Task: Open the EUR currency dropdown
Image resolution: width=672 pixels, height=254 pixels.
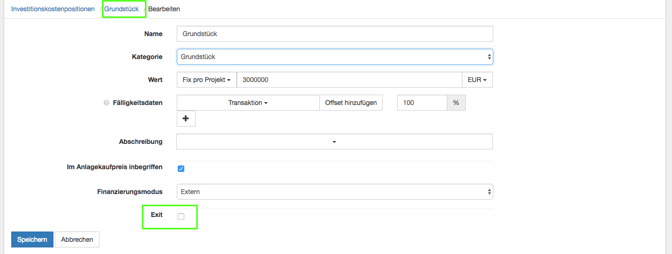Action: (477, 80)
